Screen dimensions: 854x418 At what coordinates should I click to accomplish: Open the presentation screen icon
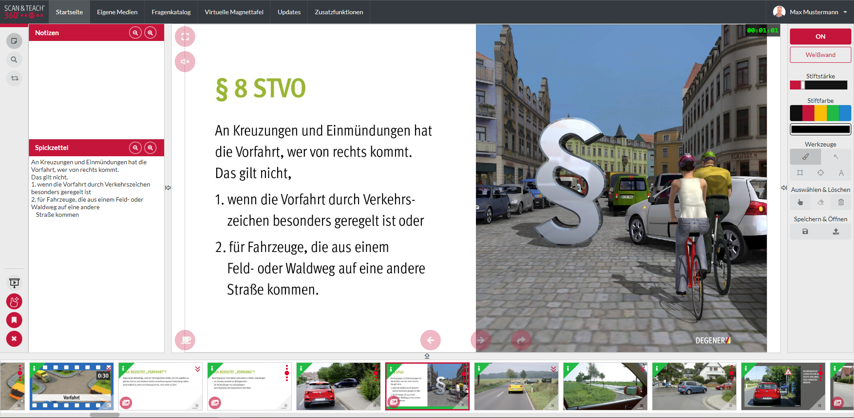(x=14, y=283)
